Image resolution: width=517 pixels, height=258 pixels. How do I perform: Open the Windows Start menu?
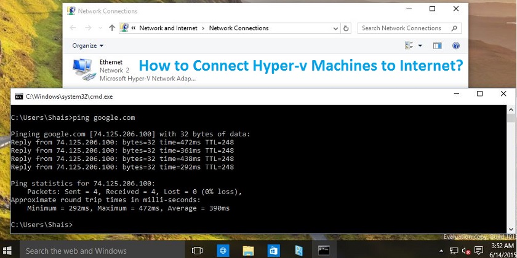tap(7, 251)
